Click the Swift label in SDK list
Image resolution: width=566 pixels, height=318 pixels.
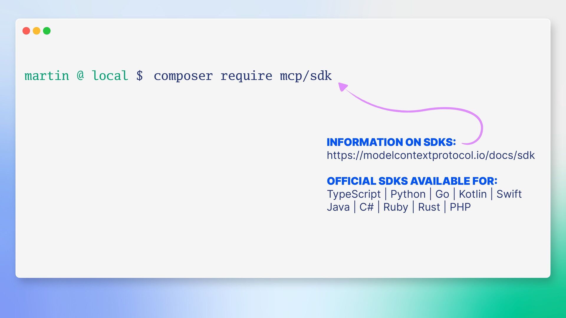point(509,194)
